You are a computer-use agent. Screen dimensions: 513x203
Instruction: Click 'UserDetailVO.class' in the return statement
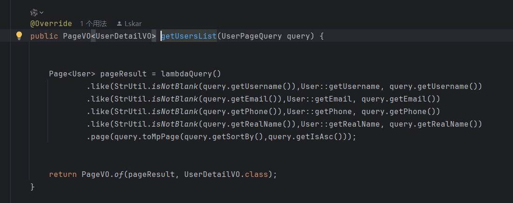coord(226,174)
